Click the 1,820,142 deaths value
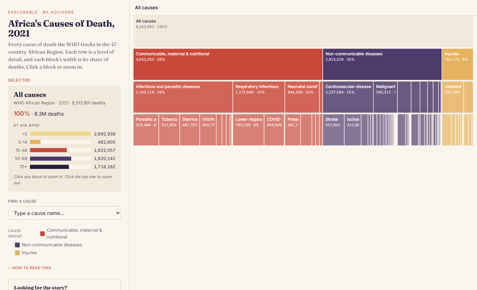 (105, 159)
